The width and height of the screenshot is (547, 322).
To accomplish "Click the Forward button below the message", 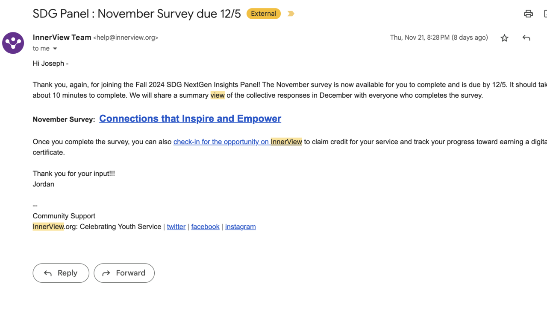I will click(124, 273).
